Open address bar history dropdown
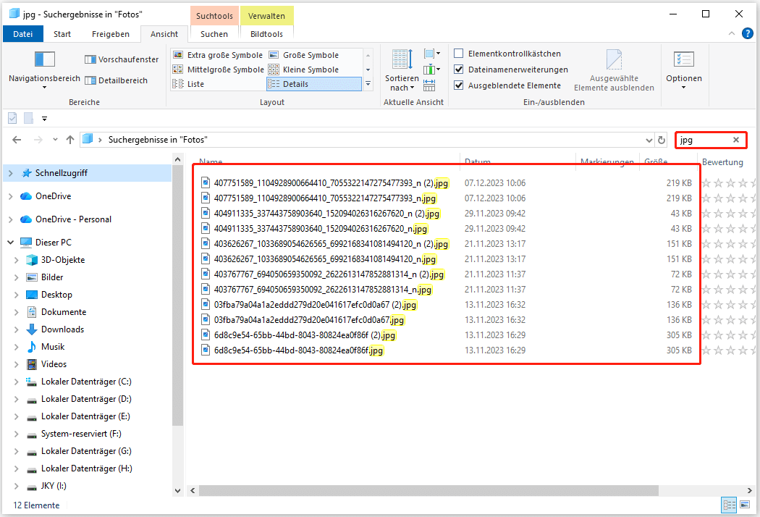Viewport: 760px width, 517px height. pos(649,140)
